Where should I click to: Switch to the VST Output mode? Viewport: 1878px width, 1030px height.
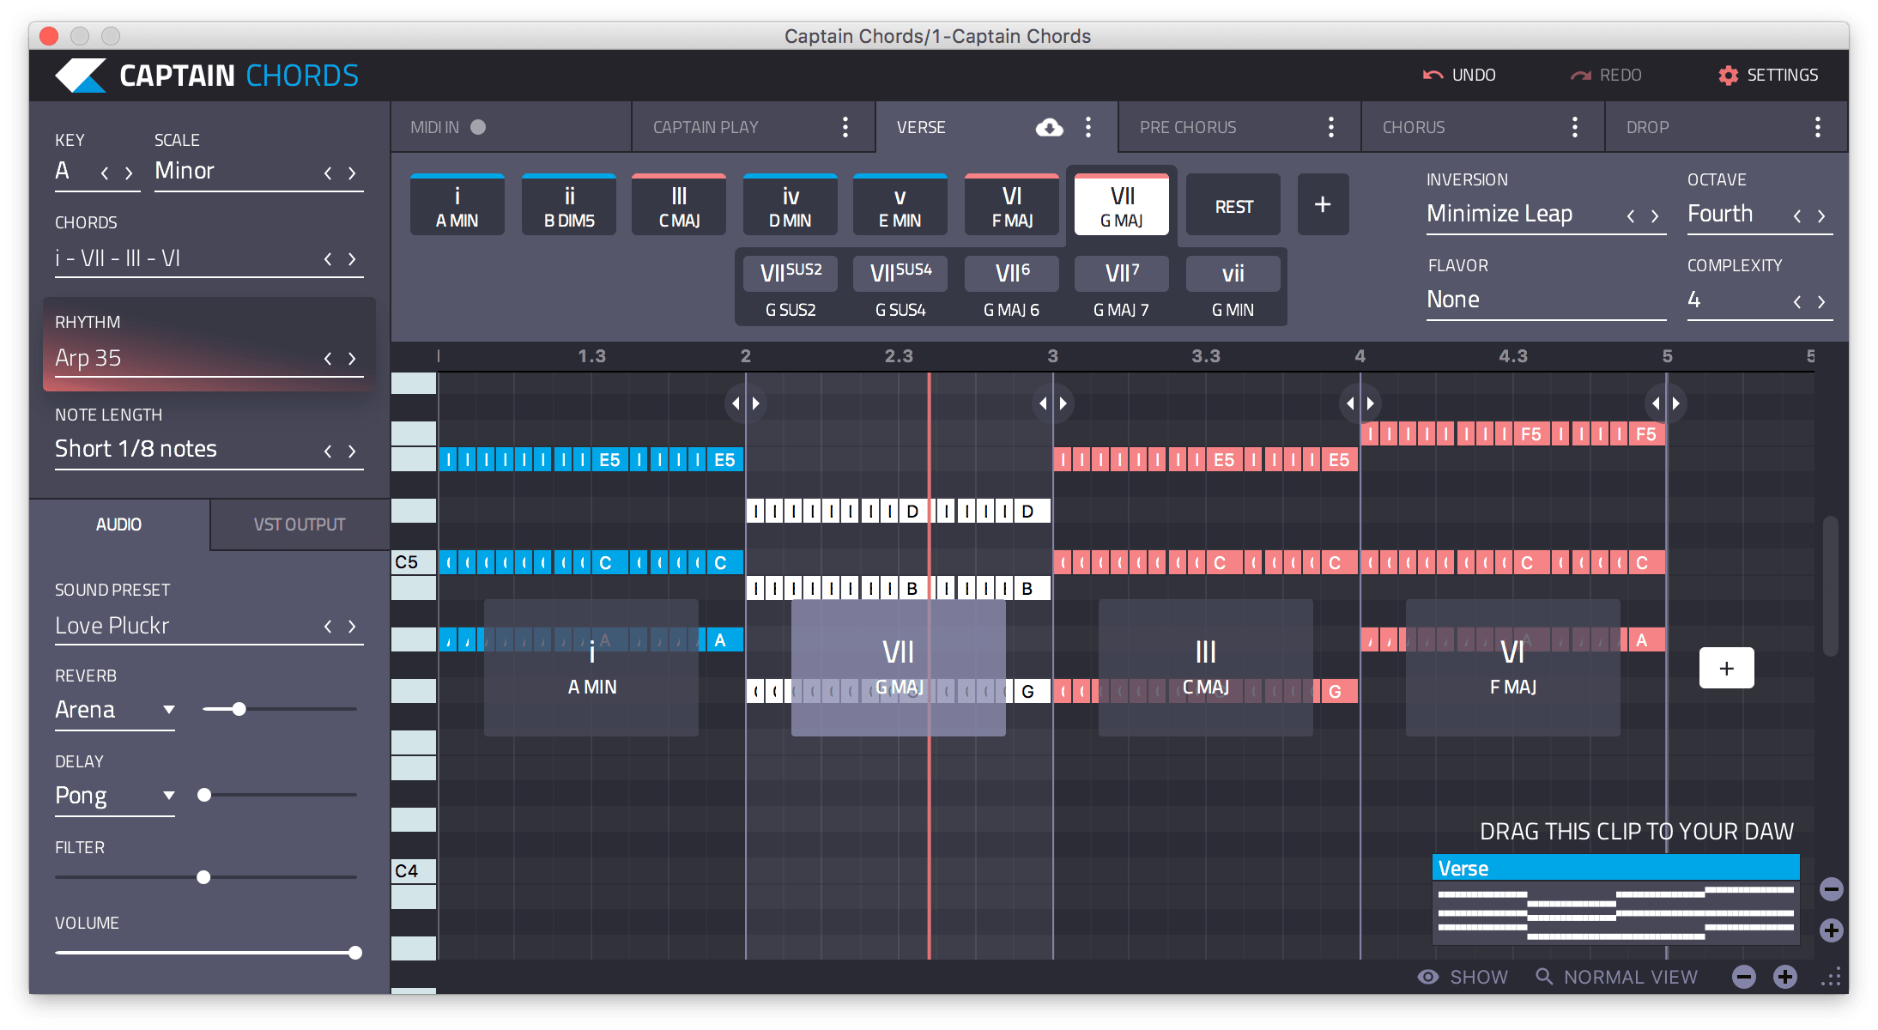click(299, 524)
